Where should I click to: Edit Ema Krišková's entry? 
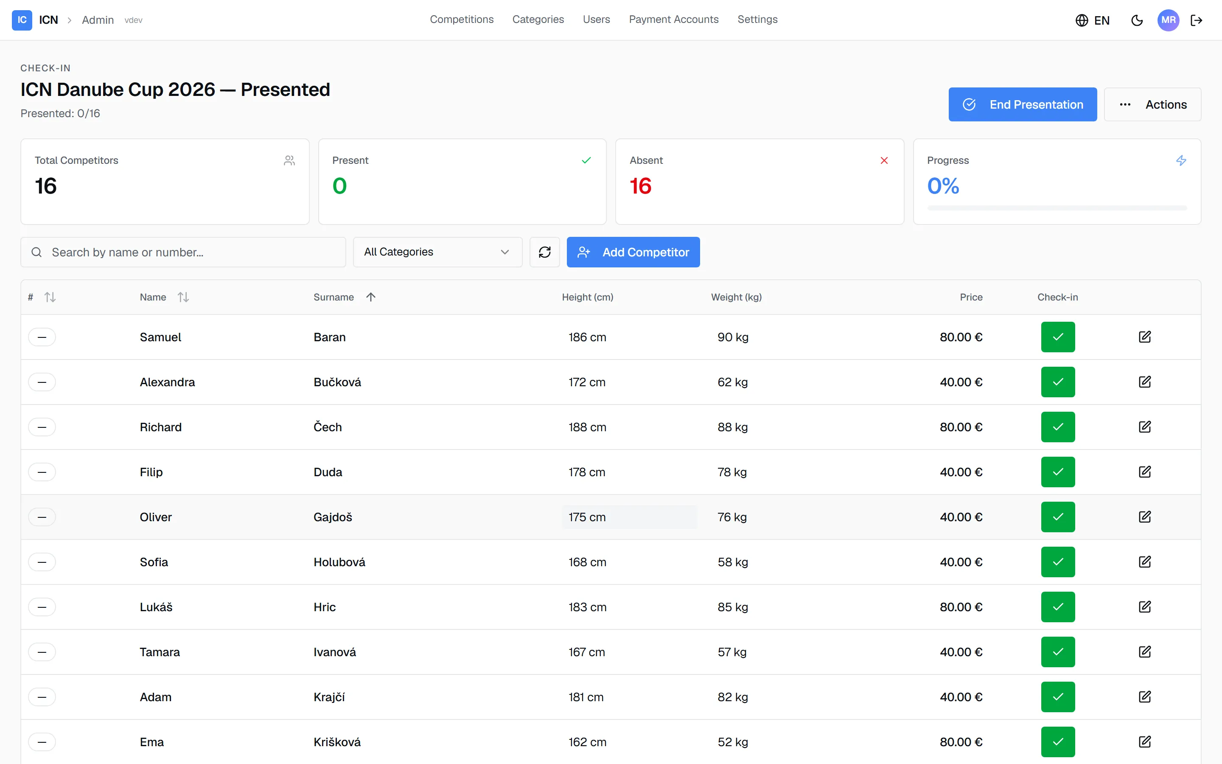coord(1145,742)
